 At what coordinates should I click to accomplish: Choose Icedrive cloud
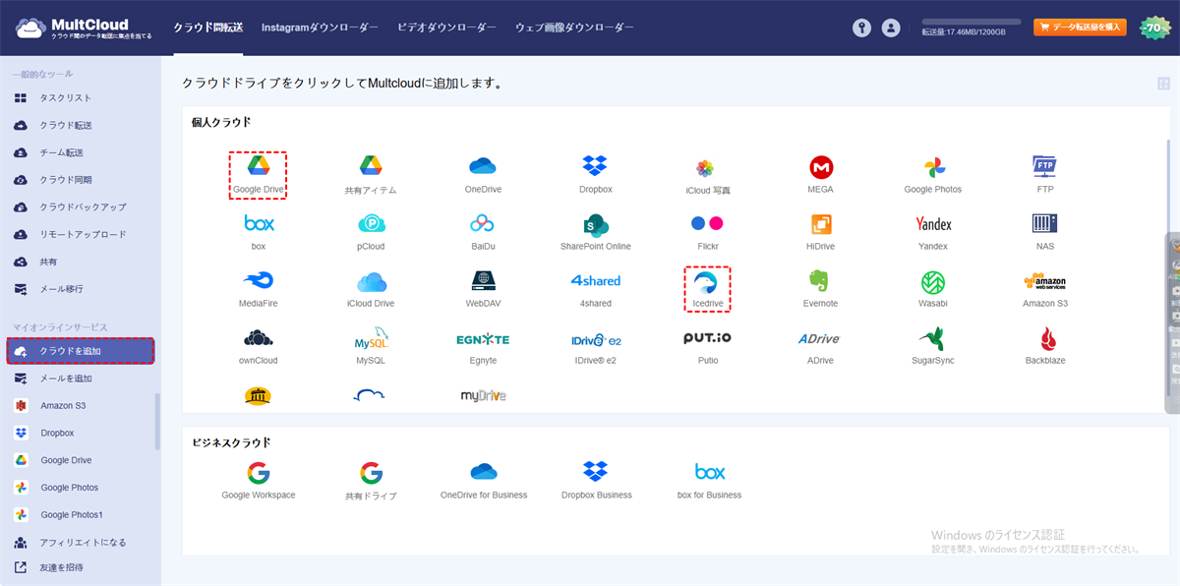click(708, 289)
